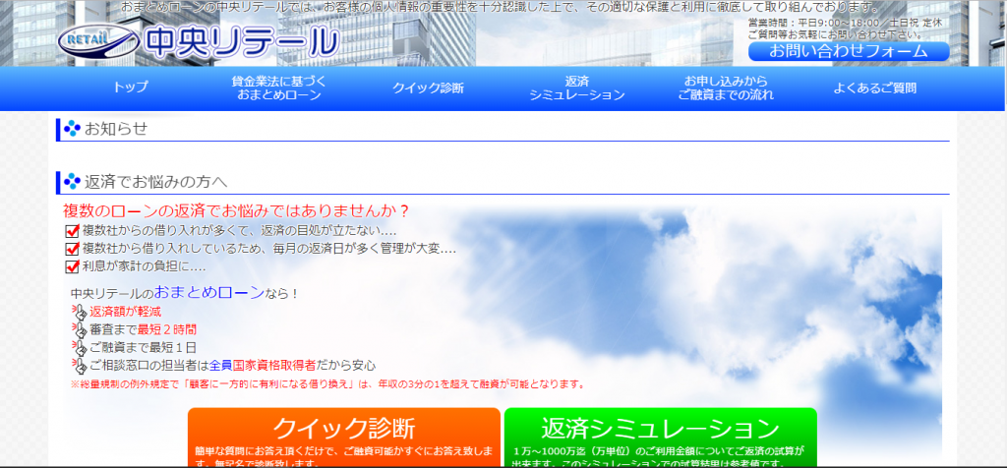Viewport: 1007px width, 468px height.
Task: Click the ご融資まで最短１日 text
Action: [x=144, y=348]
